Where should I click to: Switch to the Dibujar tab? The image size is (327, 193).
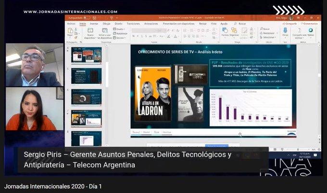tap(106, 23)
